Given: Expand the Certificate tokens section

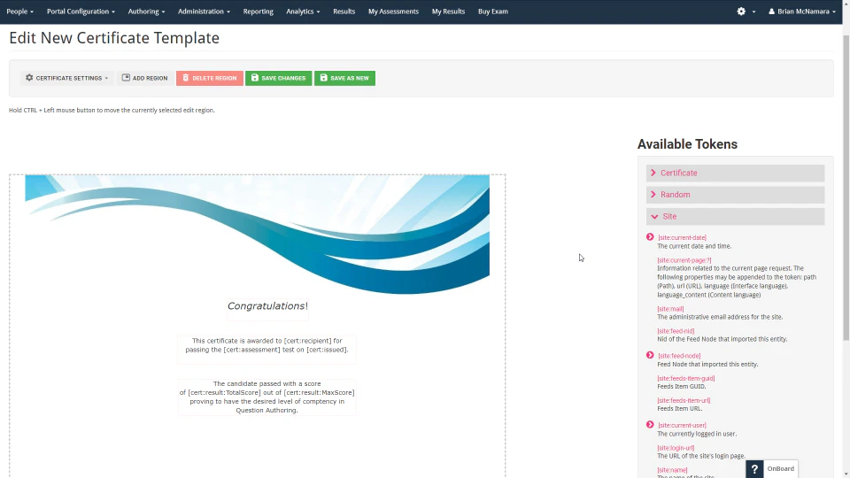Looking at the screenshot, I should coord(735,173).
